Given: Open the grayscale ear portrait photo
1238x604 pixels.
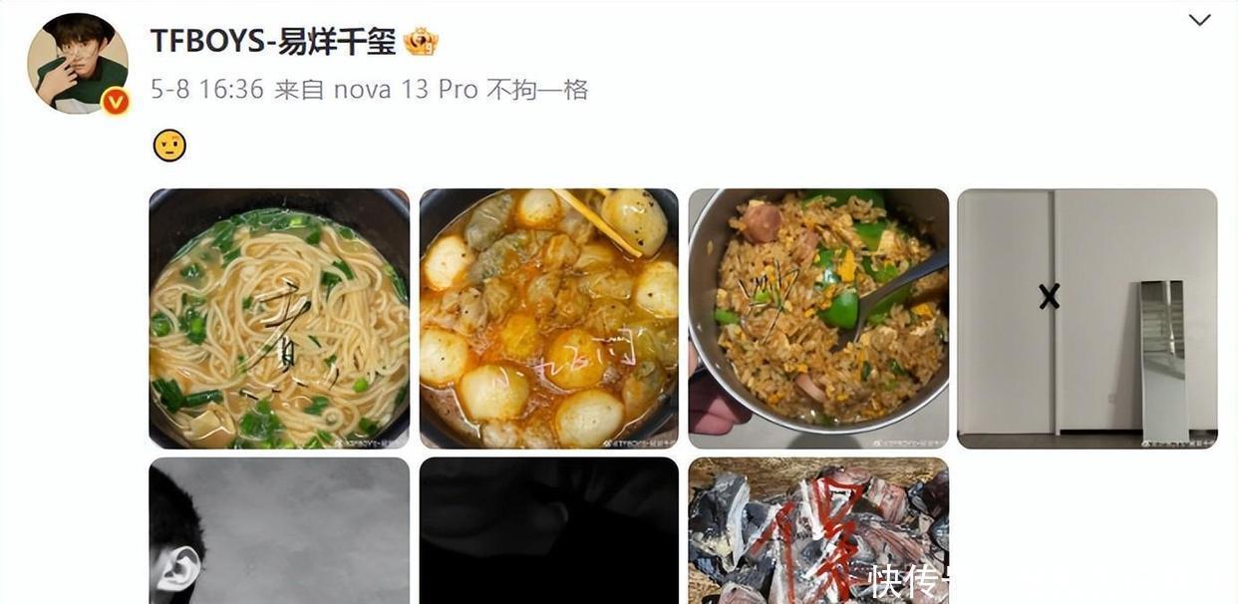Looking at the screenshot, I should [279, 531].
